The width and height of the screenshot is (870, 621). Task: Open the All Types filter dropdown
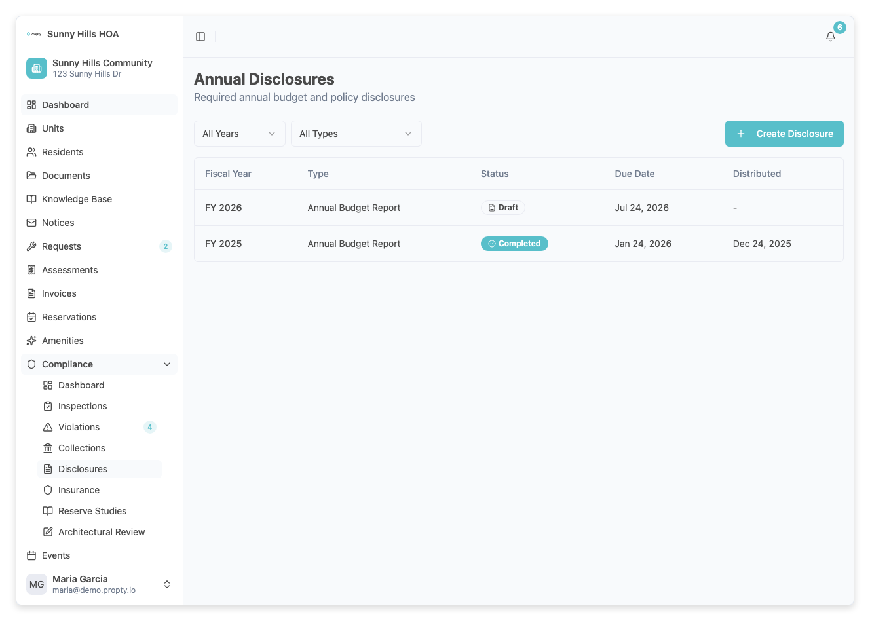(x=356, y=134)
